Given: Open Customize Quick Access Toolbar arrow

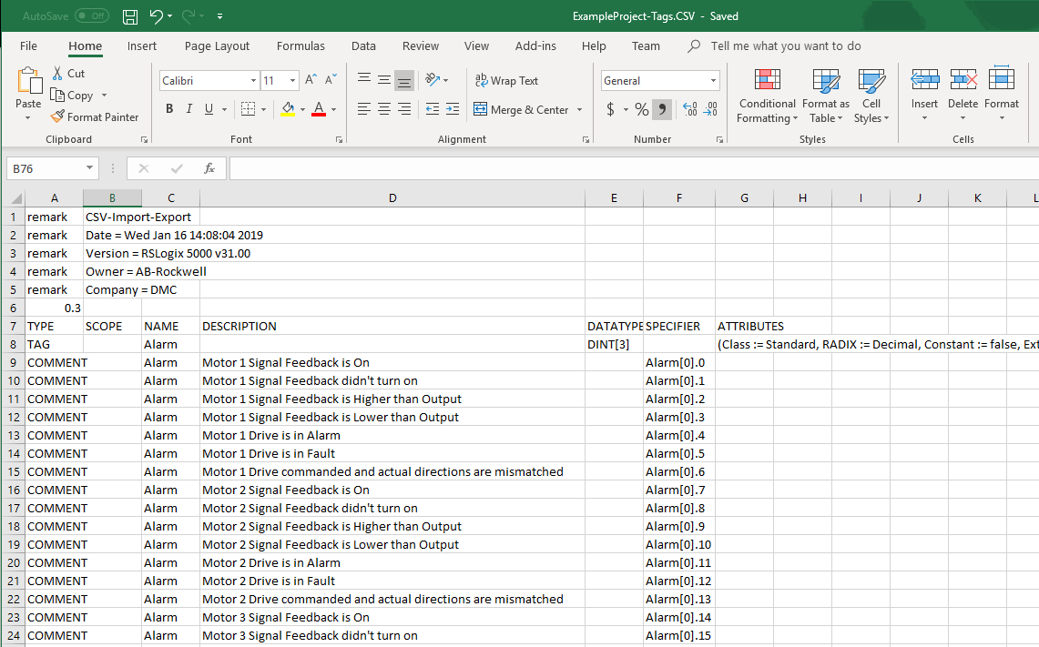Looking at the screenshot, I should [x=220, y=16].
